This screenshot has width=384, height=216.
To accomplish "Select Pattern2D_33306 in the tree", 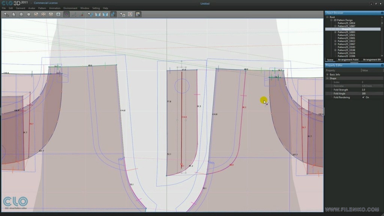I will coord(346,56).
